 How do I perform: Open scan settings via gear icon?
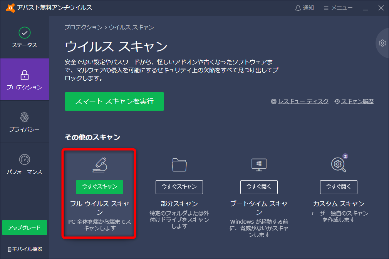pos(382,43)
